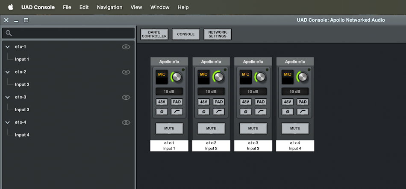406x189 pixels.
Task: Enable 48V phantom power on e1x-2
Action: point(204,102)
